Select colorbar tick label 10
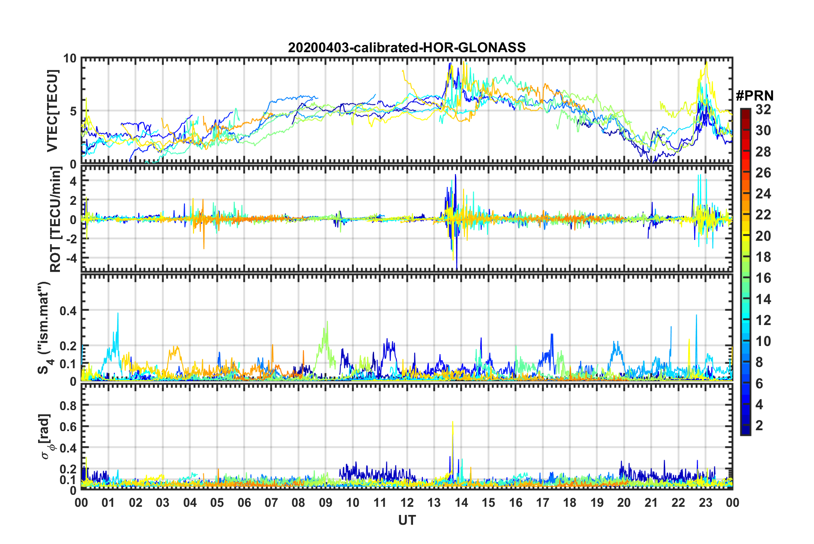 coord(763,341)
